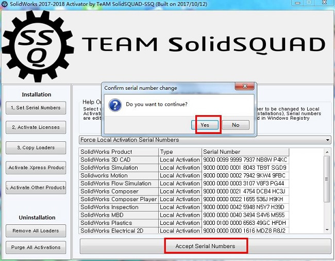Confirm the dialog by clicking Yes
This screenshot has height=261, width=335.
pos(205,125)
